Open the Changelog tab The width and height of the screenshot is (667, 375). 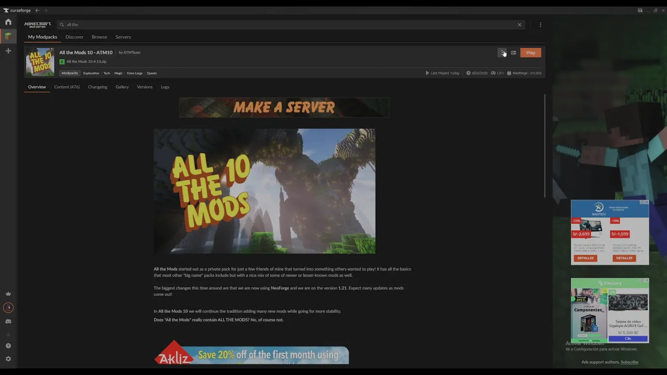(x=97, y=87)
